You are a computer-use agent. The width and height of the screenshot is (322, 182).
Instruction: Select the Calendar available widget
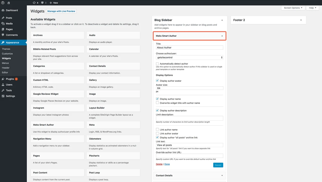coord(113,49)
